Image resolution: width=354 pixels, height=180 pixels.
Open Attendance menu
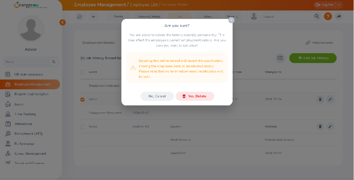tap(23, 124)
